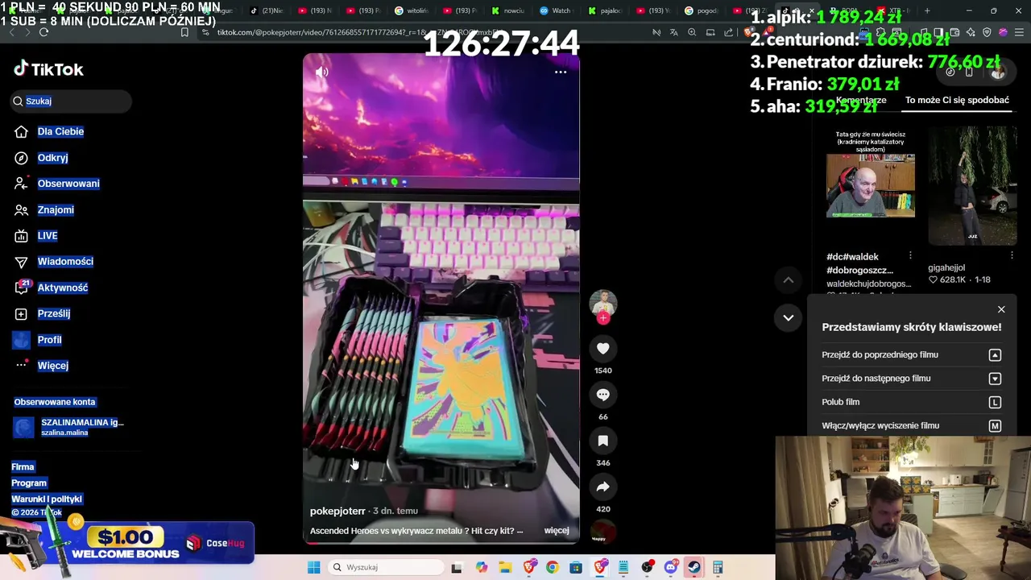Go to previous video with up chevron

[x=789, y=280]
